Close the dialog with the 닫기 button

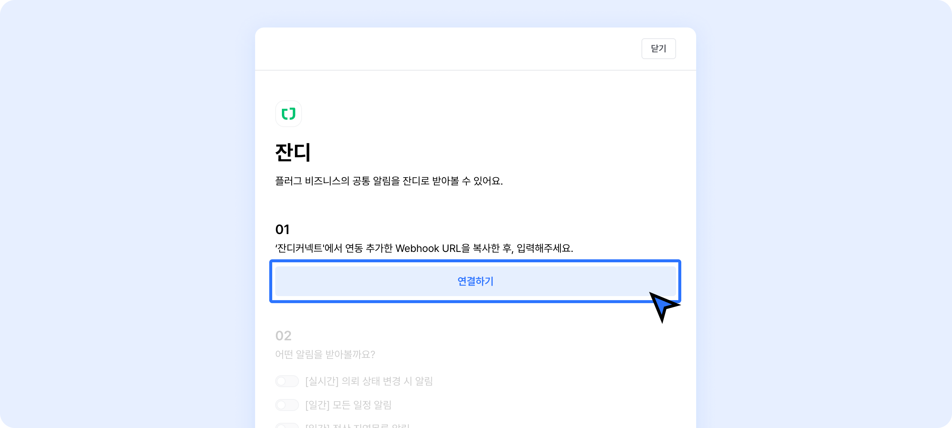click(658, 49)
